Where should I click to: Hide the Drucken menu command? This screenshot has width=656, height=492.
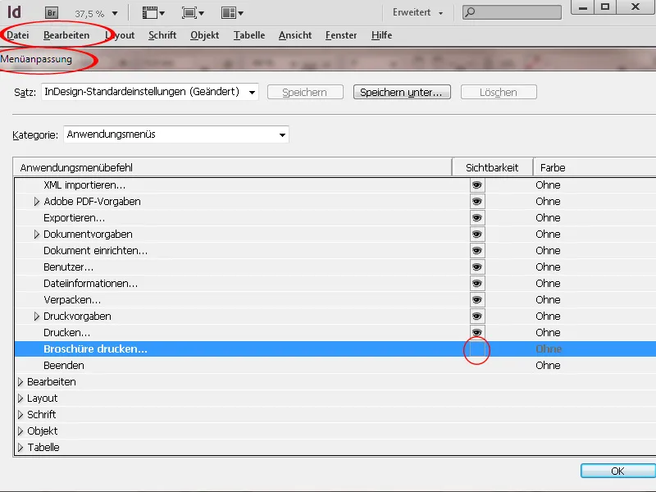coord(477,333)
